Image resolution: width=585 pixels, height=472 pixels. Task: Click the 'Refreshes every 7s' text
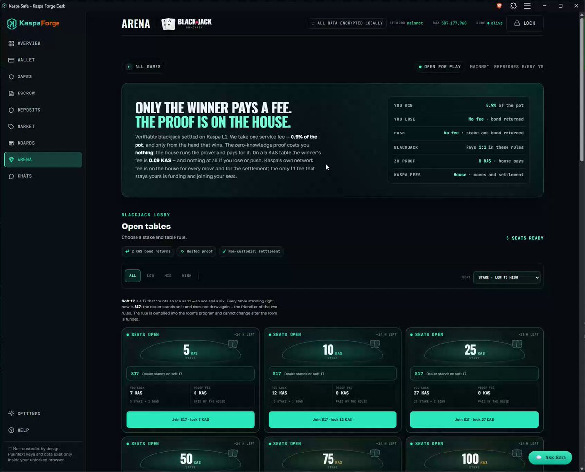(519, 67)
